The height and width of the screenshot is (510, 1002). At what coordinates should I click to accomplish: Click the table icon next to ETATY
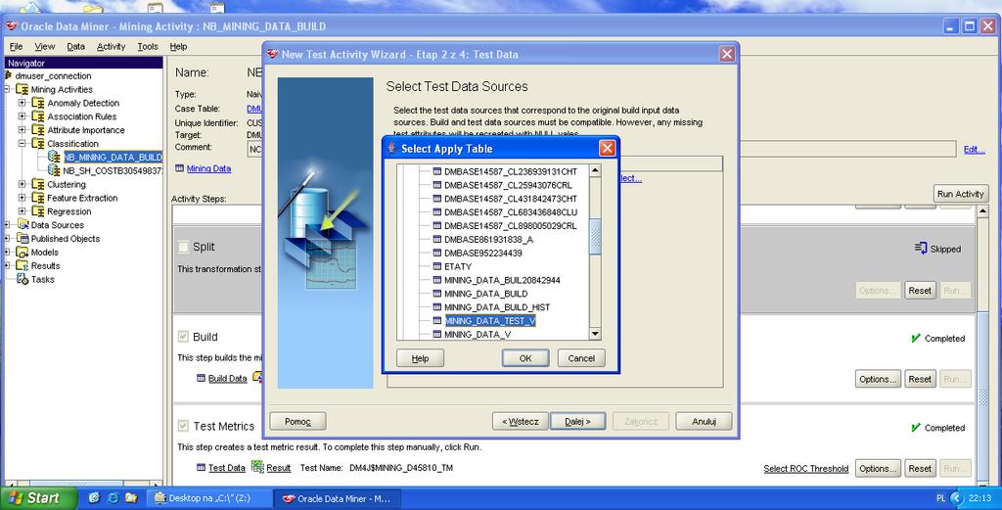437,266
